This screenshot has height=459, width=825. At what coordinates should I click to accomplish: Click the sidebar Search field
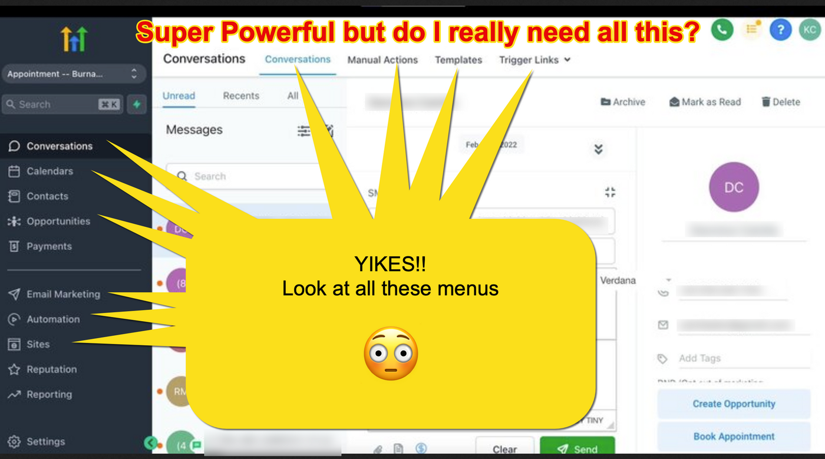pos(63,104)
